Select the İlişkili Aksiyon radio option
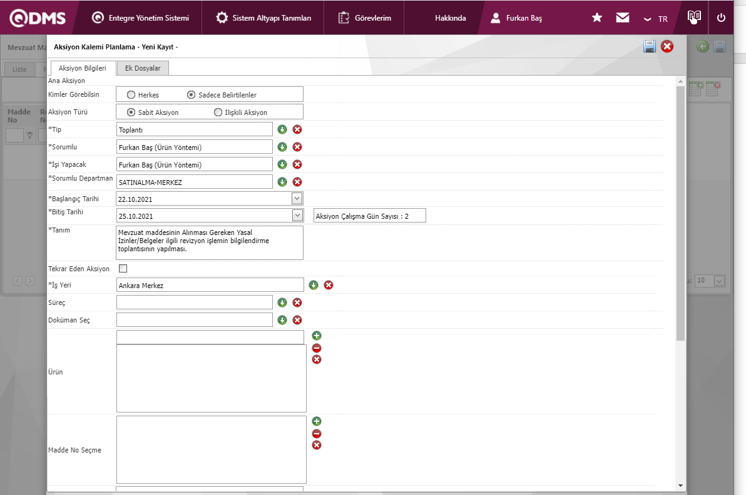The width and height of the screenshot is (746, 495). [218, 112]
